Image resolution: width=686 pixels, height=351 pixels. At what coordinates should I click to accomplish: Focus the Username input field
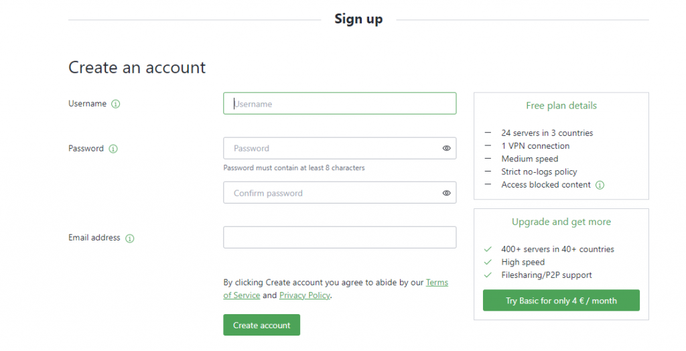pos(340,103)
